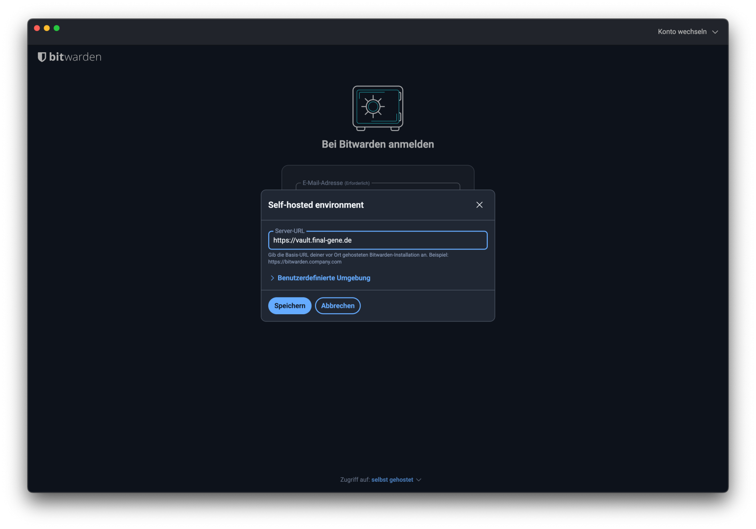Dismiss the dialog using the X icon
Screen dimensions: 756x529
click(479, 204)
